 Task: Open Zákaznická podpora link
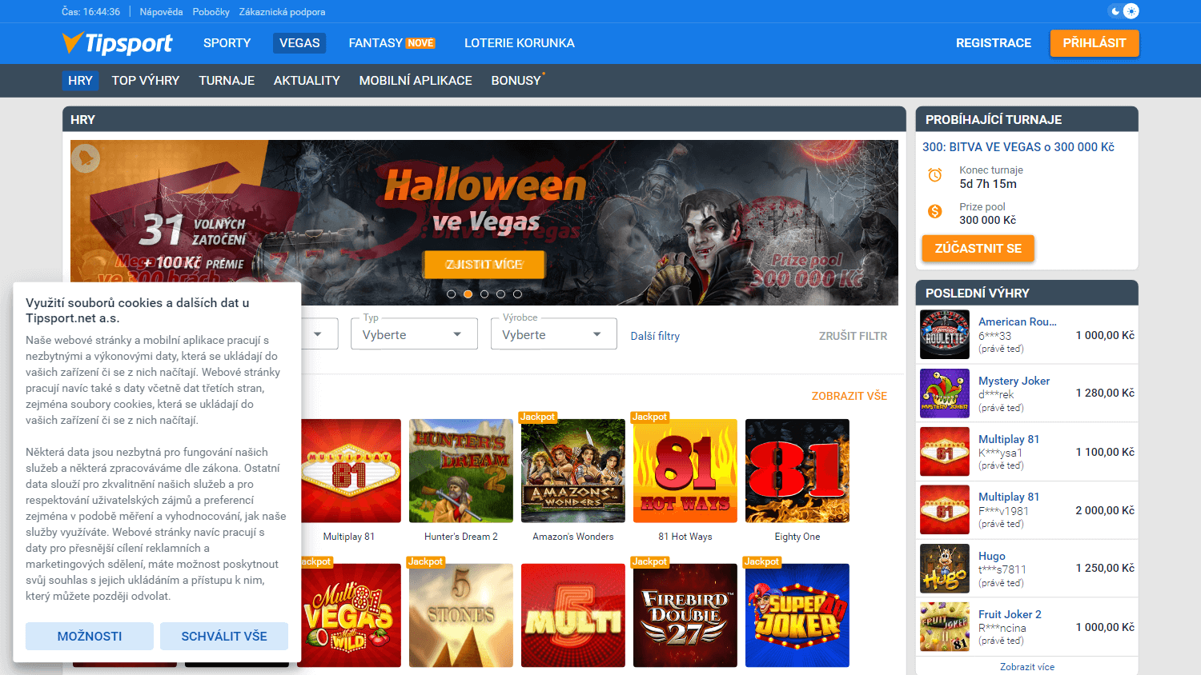282,12
